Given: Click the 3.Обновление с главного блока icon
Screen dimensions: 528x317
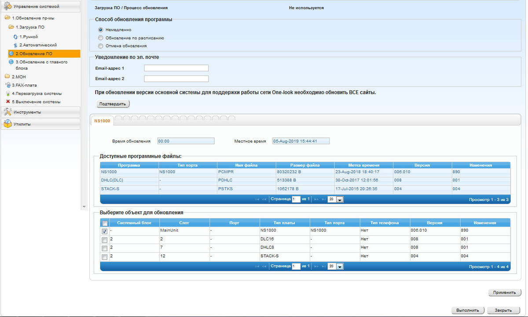Looking at the screenshot, I should click(x=11, y=62).
